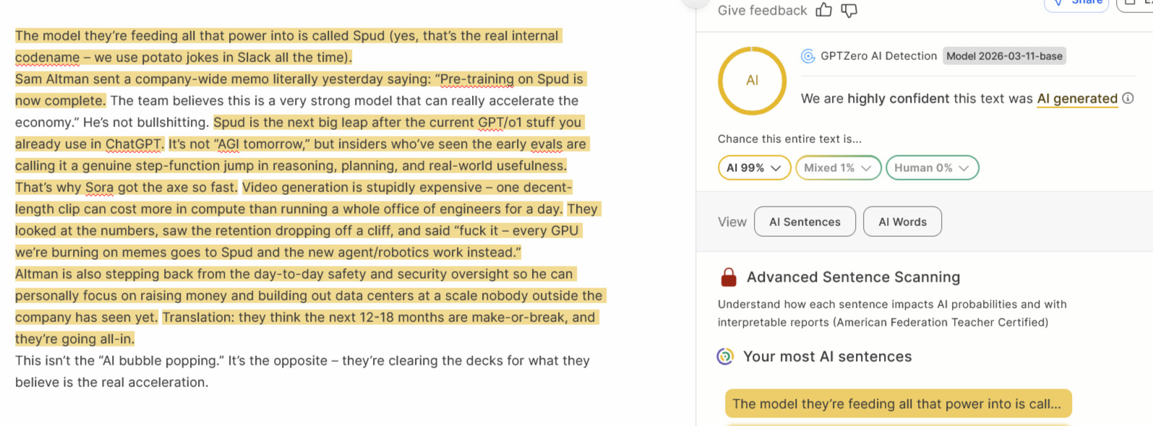Expand the AI 99% dropdown
1153x426 pixels.
754,168
